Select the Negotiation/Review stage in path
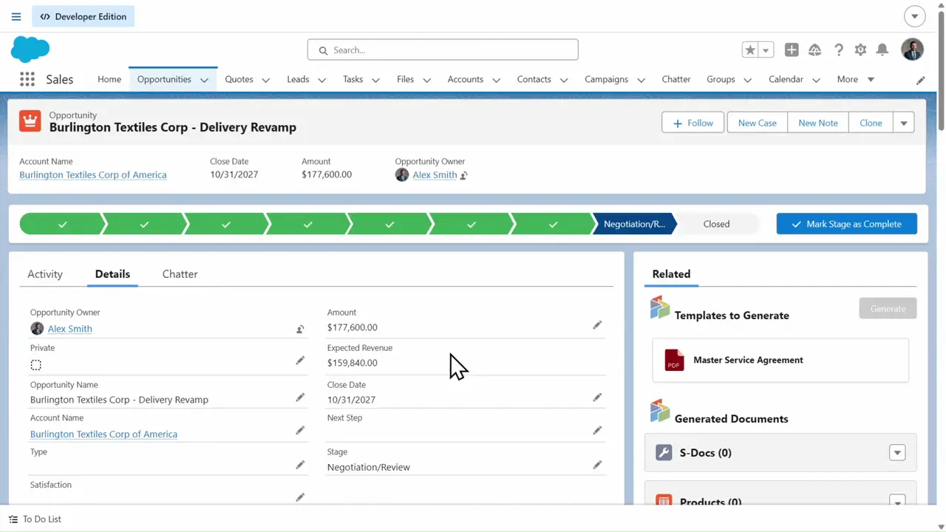This screenshot has height=532, width=946. pos(633,224)
